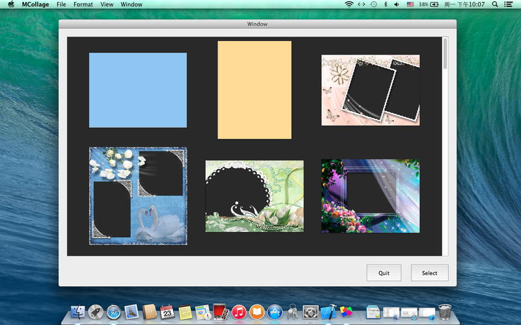This screenshot has height=325, width=521.
Task: Open the App Store dock icon
Action: [274, 312]
